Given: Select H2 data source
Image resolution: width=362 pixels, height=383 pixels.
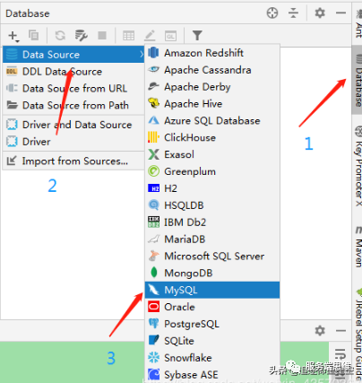Looking at the screenshot, I should [x=212, y=188].
